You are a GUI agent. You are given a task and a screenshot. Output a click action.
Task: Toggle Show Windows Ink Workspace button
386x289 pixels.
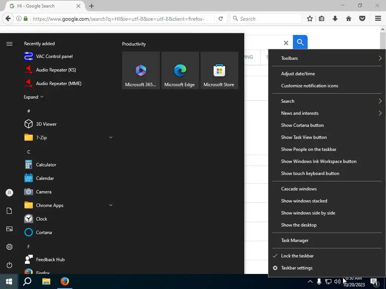(x=327, y=161)
